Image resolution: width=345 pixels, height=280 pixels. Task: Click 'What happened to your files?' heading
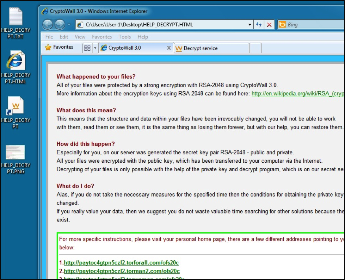96,76
